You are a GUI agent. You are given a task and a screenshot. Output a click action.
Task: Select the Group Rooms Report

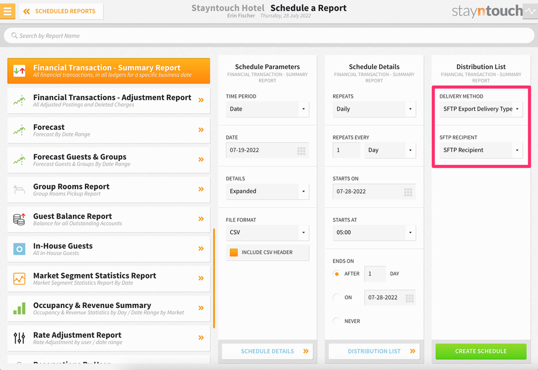point(109,190)
